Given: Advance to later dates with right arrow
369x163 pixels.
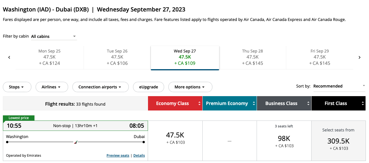Looking at the screenshot, I should (360, 57).
